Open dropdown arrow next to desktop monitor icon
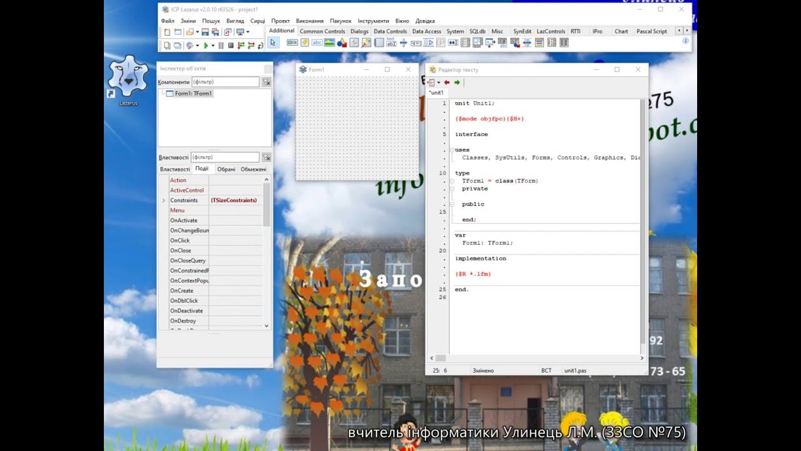 pos(248,32)
